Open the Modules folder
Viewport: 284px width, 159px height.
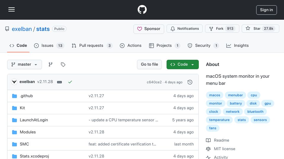tap(28, 132)
